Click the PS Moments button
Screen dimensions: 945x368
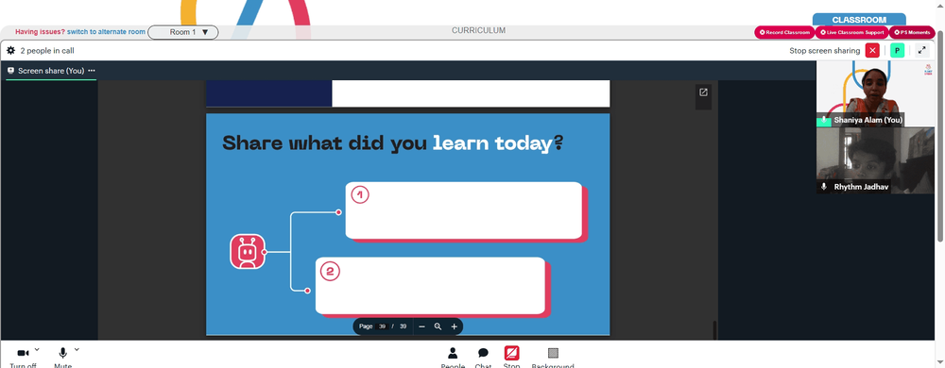912,32
